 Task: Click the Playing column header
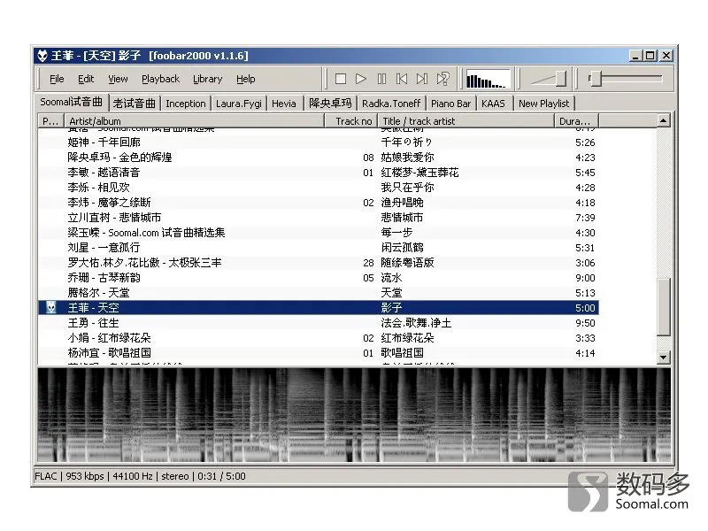(x=50, y=121)
